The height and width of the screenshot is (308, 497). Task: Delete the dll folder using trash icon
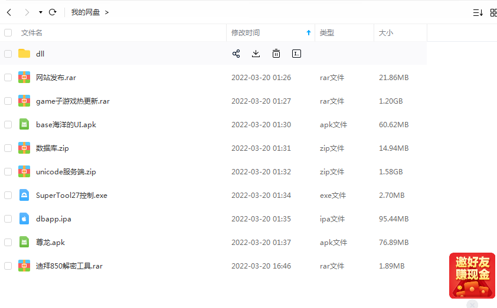[276, 54]
